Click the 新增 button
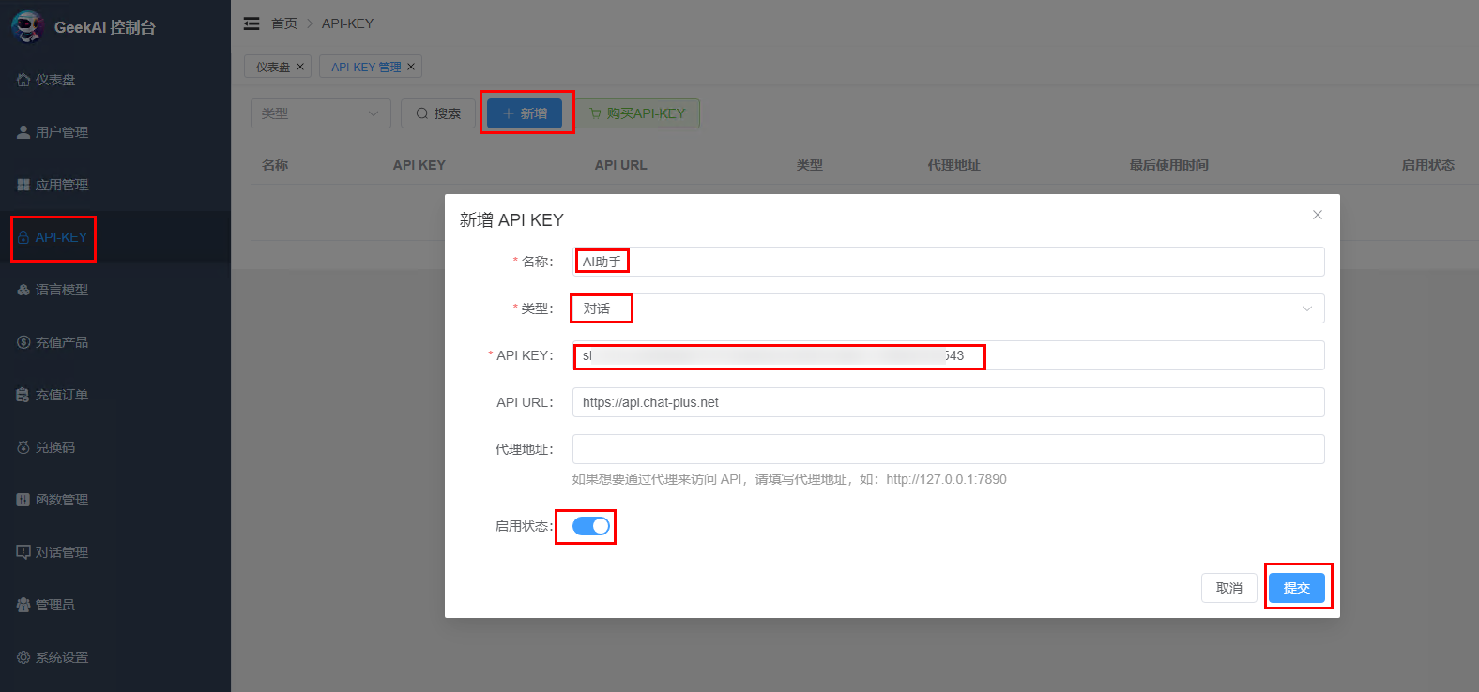This screenshot has height=692, width=1479. coord(525,113)
